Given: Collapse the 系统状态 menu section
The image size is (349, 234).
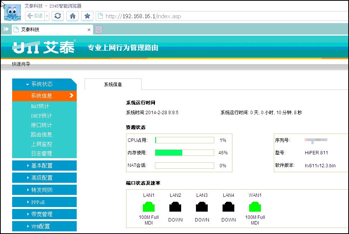Looking at the screenshot, I should (44, 84).
